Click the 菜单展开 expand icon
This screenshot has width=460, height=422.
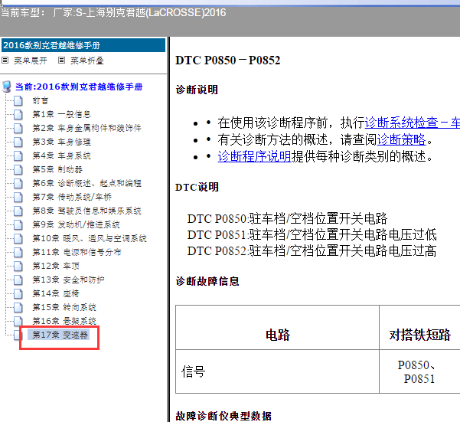[5, 61]
